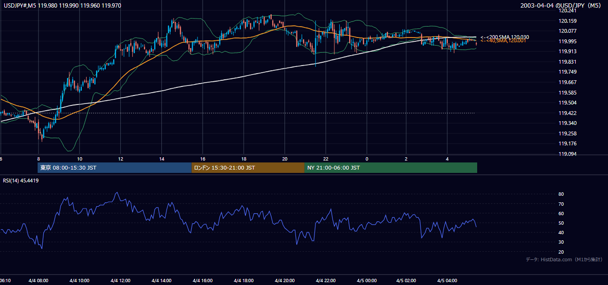Click the 2003-04-04 USD/JPY (M5) title

coord(561,5)
